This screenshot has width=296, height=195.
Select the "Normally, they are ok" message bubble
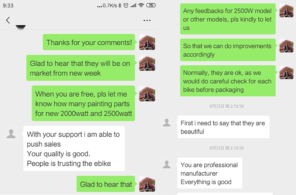pyautogui.click(x=228, y=81)
